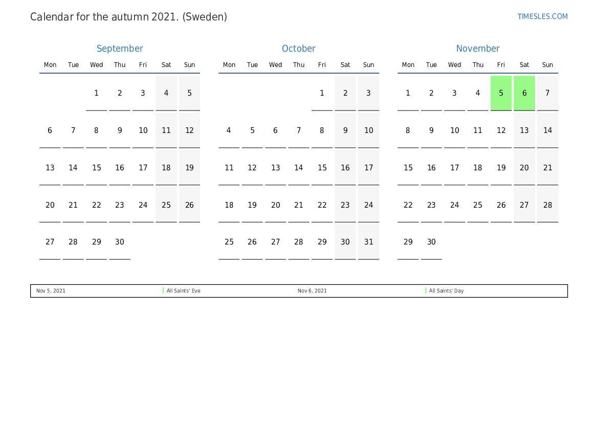
Task: Select September 30 in the calendar
Action: pyautogui.click(x=120, y=242)
